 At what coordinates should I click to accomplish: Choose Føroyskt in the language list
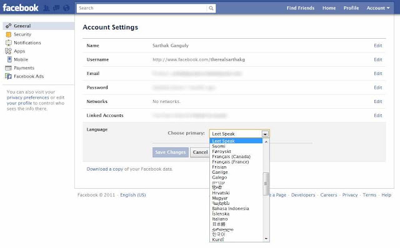click(x=236, y=151)
